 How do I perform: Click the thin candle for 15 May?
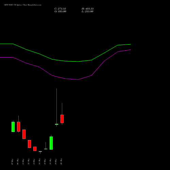pyautogui.click(x=46, y=149)
